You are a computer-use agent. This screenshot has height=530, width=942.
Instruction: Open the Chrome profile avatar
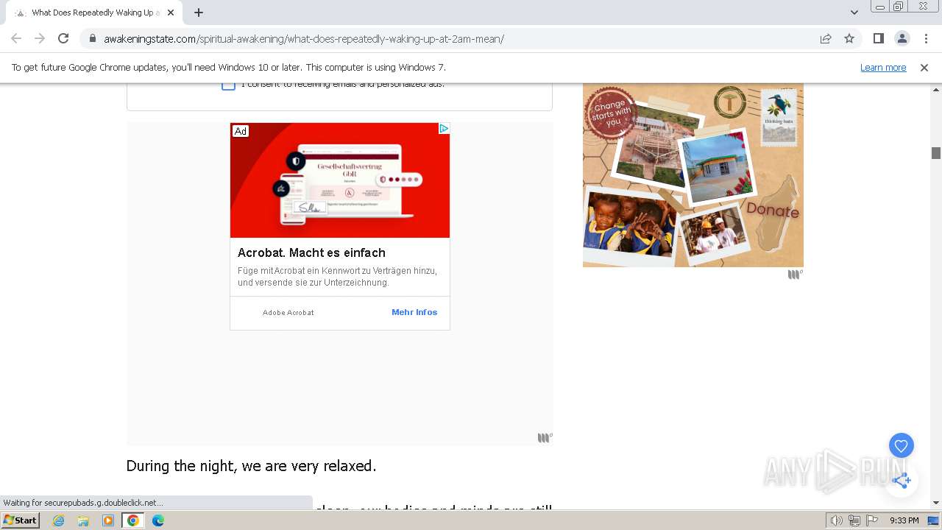pyautogui.click(x=902, y=38)
